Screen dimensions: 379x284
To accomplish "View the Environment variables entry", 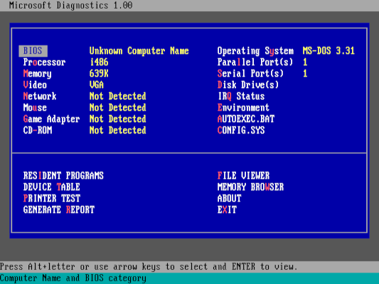I will 243,108.
